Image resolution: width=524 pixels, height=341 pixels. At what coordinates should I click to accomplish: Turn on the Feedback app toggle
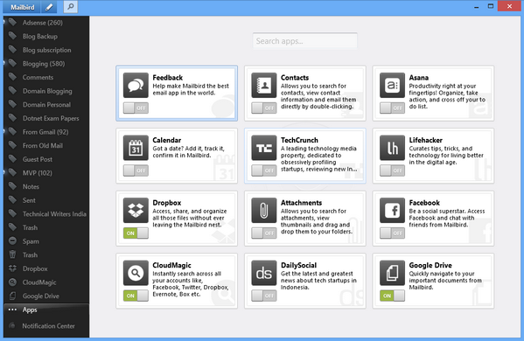point(136,108)
